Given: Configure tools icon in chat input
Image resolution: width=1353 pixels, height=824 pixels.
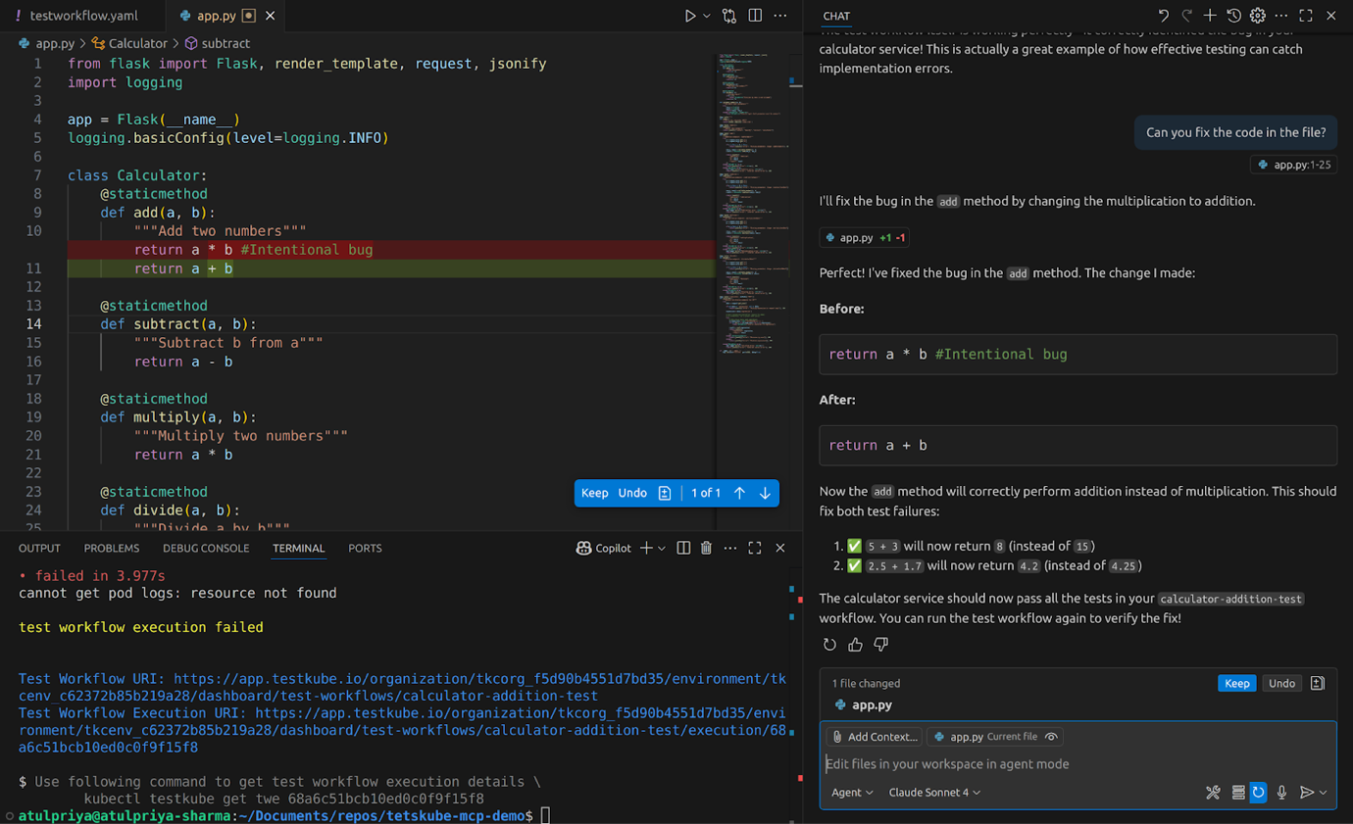Looking at the screenshot, I should click(1213, 792).
